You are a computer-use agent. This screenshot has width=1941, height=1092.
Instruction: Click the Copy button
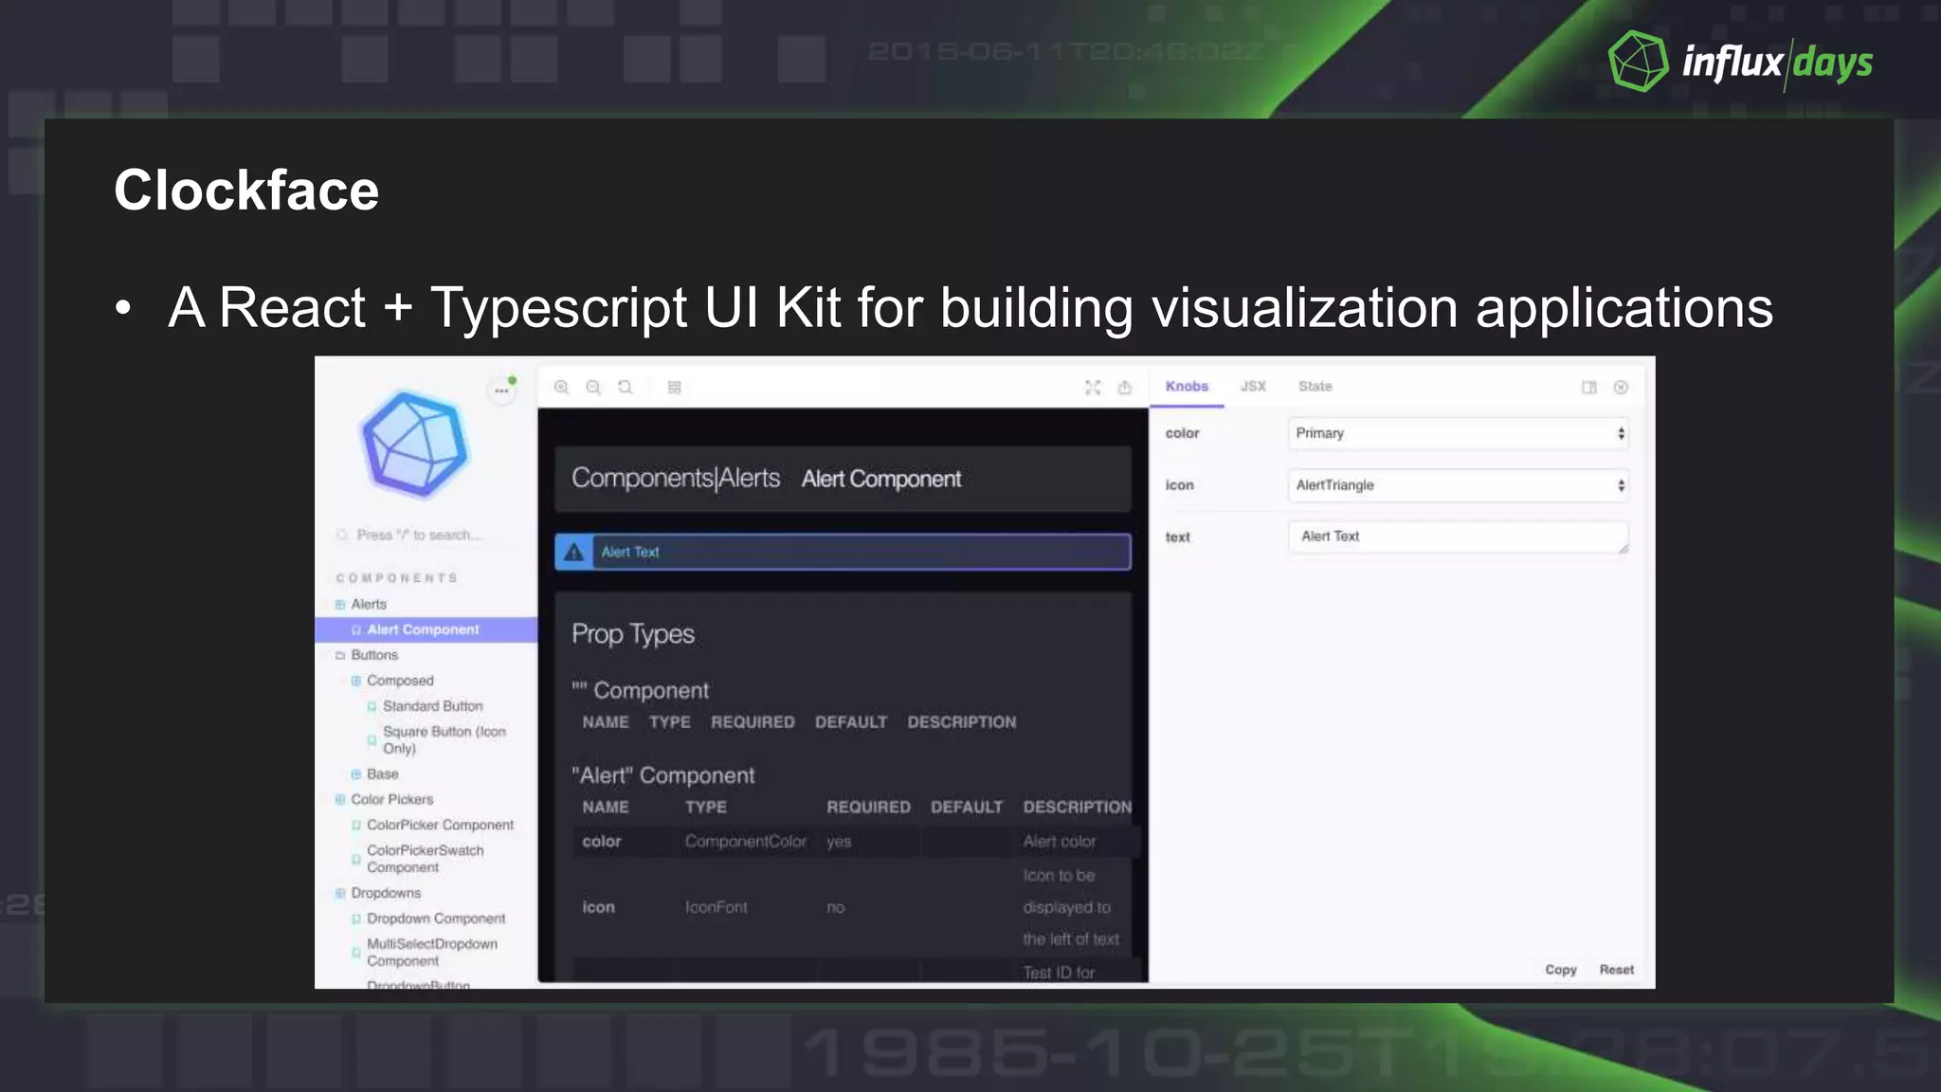1560,969
